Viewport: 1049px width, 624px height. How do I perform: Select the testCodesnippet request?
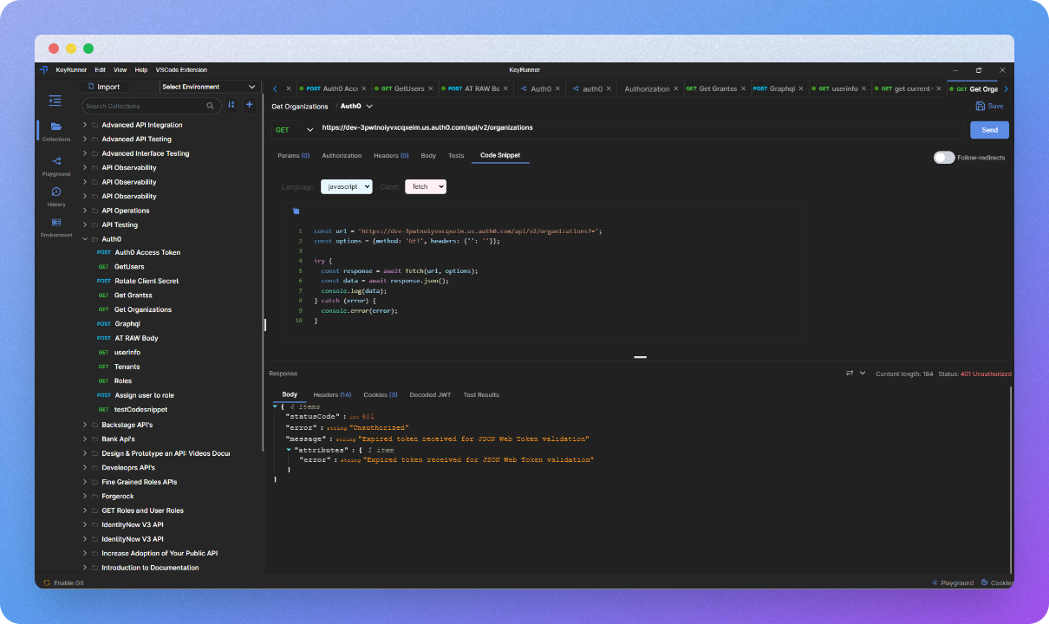(x=140, y=409)
